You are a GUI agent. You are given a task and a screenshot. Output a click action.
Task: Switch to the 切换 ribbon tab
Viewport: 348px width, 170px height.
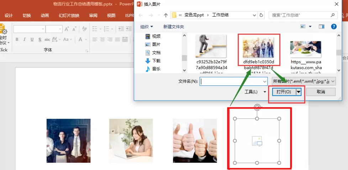[27, 16]
